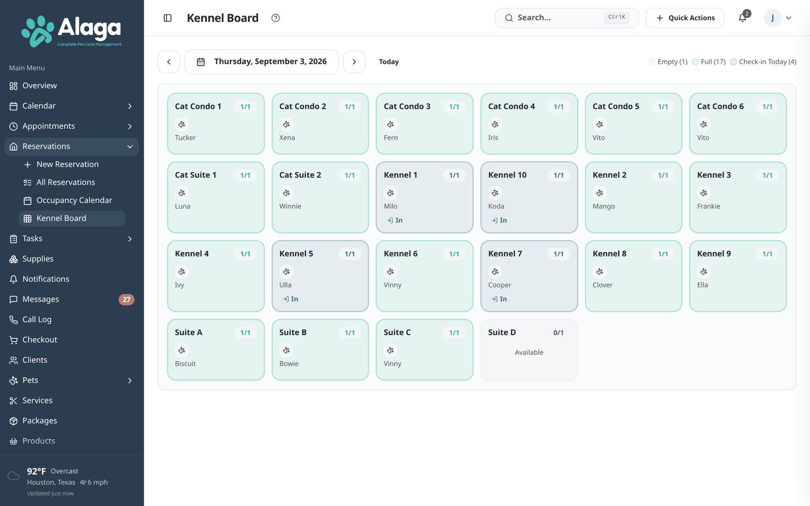Jump to Today

tap(389, 62)
